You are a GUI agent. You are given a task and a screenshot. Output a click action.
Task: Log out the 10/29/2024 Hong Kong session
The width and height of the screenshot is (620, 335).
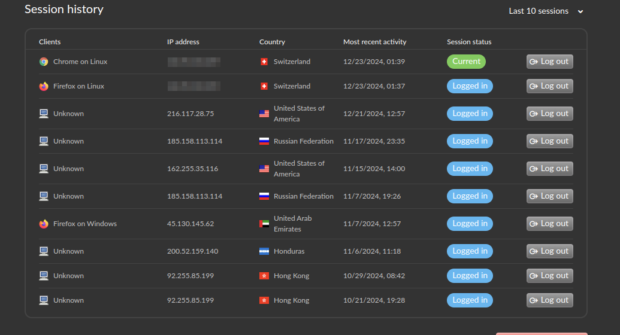(550, 276)
